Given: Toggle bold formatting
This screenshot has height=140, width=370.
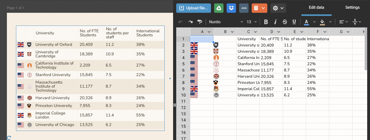Looking at the screenshot, I should (266, 22).
